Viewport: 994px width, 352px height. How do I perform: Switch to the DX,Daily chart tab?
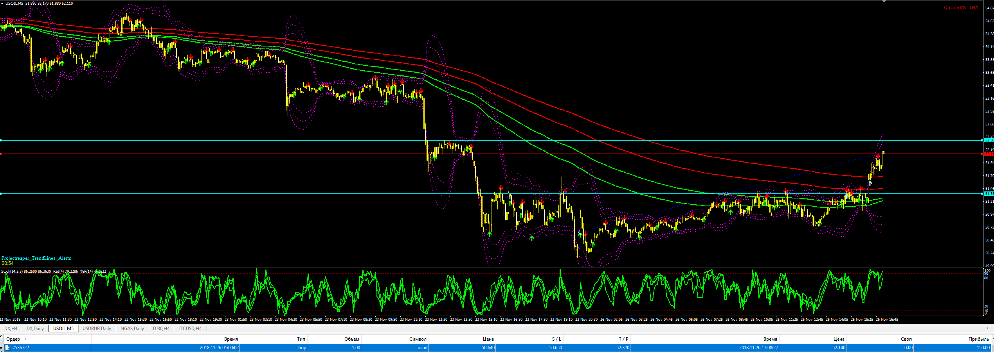35,329
